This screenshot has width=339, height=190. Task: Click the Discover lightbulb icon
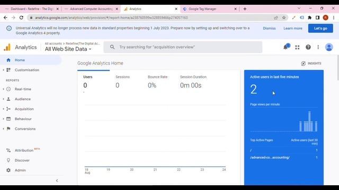tap(8, 160)
